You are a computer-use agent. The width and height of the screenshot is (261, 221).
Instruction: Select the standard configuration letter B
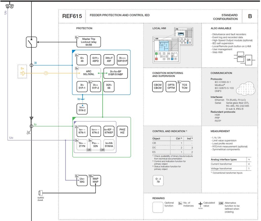coord(250,16)
